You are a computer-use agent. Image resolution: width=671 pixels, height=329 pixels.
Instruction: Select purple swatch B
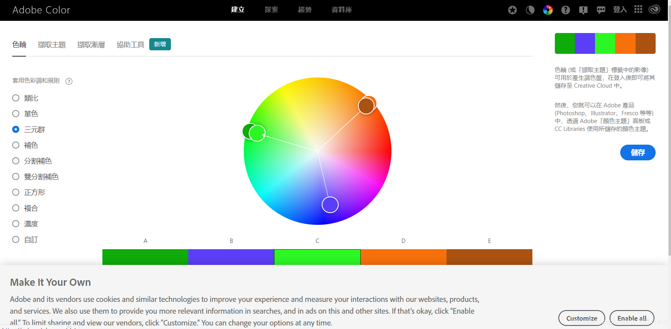point(231,257)
